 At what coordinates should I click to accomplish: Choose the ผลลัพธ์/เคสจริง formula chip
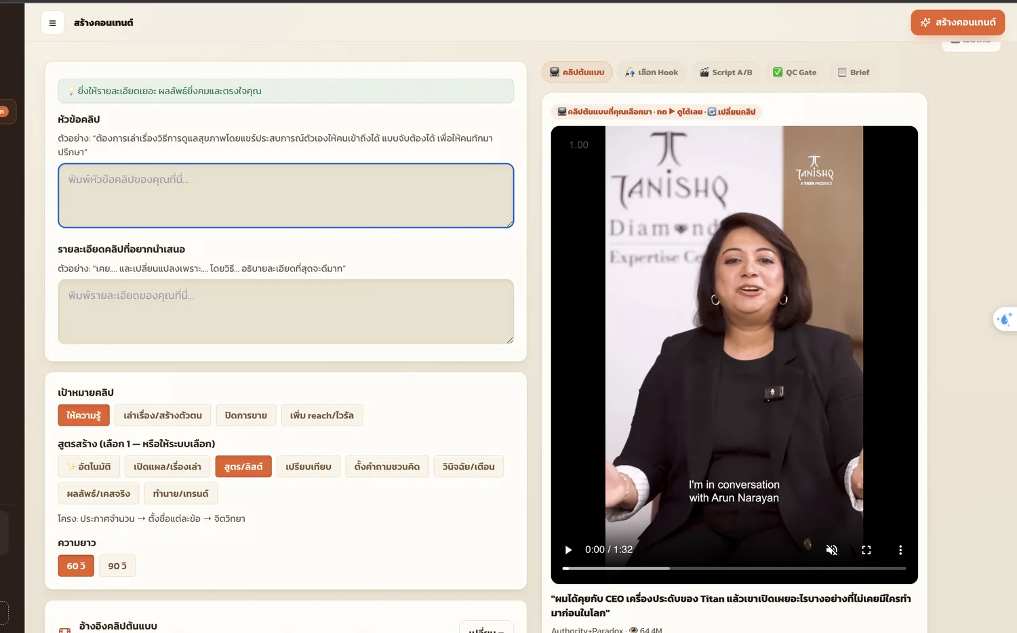[x=98, y=493]
